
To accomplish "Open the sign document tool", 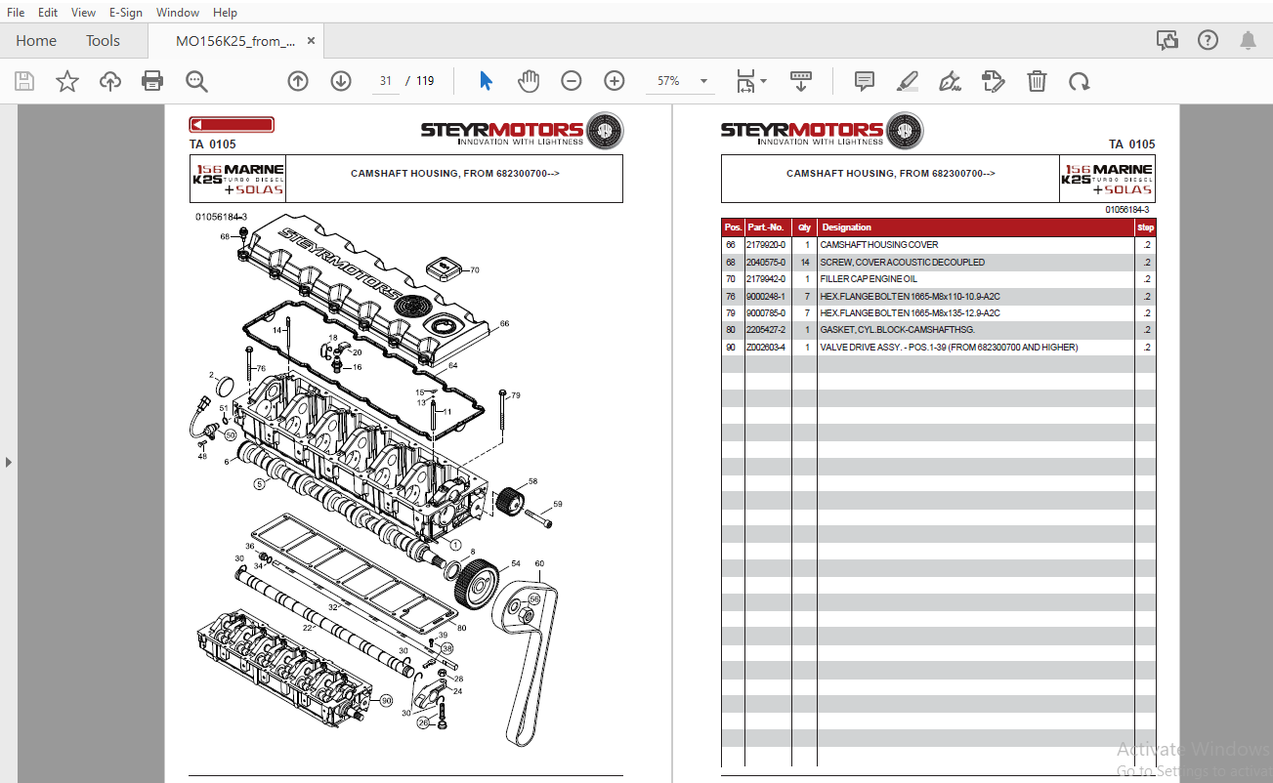I will pyautogui.click(x=951, y=81).
